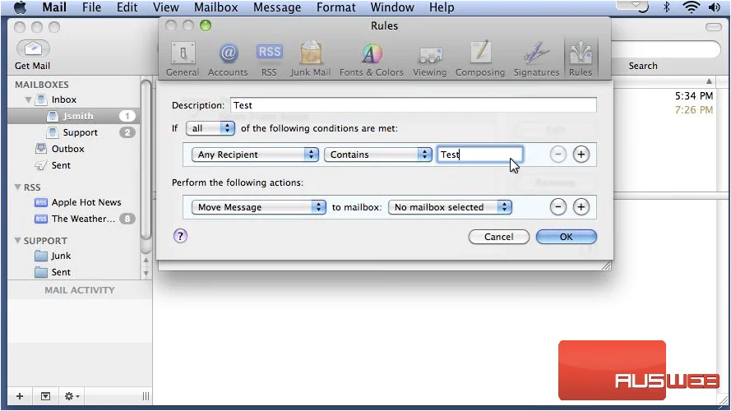
Task: Click the sidebar resize handle
Action: [x=146, y=396]
